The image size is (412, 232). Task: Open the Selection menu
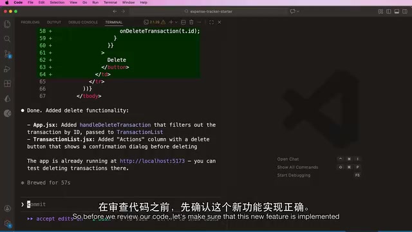coord(57,3)
